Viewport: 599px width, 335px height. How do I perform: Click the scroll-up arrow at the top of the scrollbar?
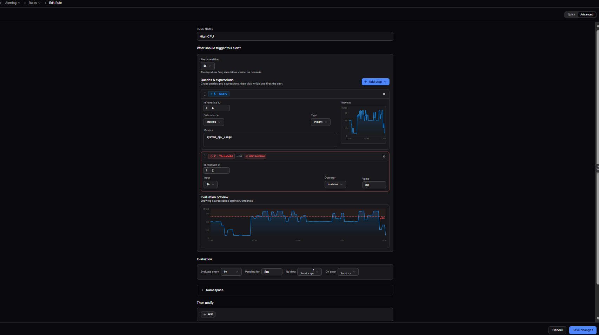click(x=597, y=26)
